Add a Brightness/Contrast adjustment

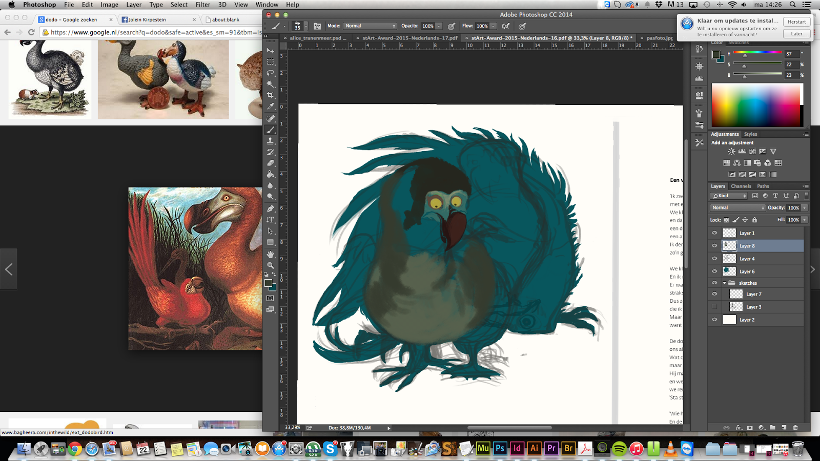(x=731, y=152)
